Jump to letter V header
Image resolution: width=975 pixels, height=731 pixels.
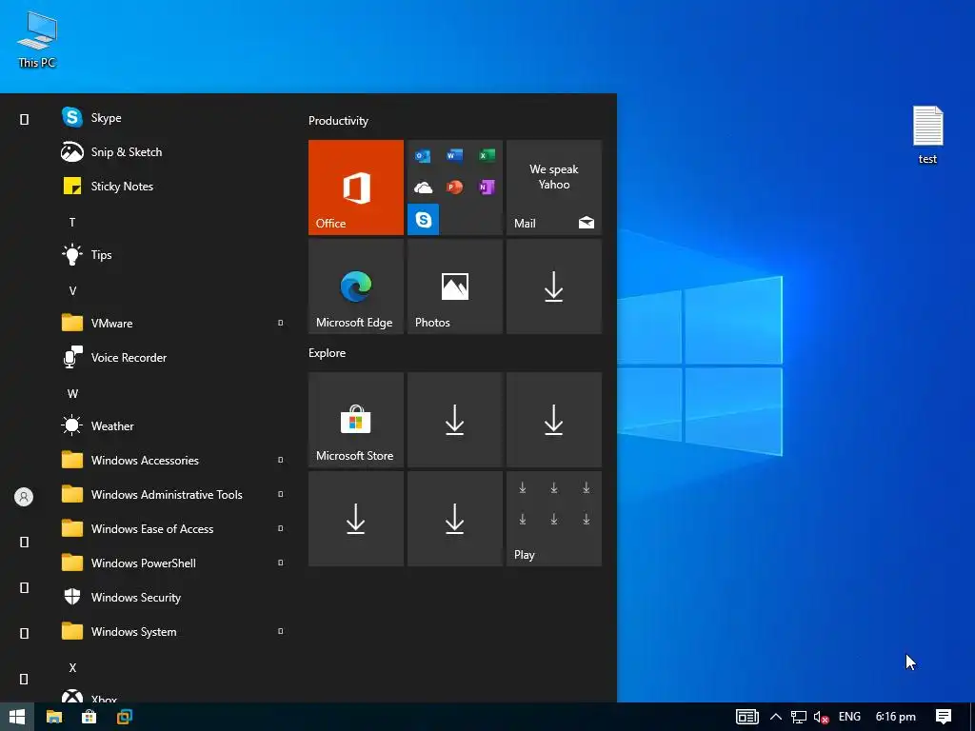[72, 291]
